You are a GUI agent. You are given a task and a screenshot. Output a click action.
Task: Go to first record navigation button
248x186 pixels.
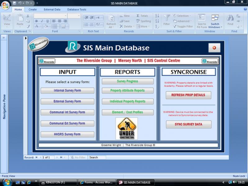click(x=36, y=157)
